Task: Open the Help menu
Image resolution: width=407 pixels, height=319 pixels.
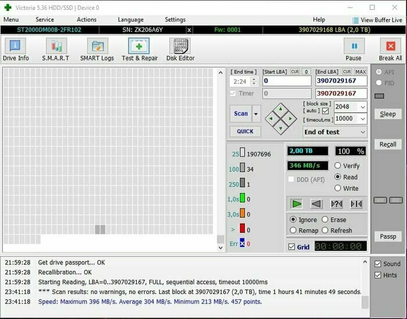Action: pyautogui.click(x=319, y=20)
